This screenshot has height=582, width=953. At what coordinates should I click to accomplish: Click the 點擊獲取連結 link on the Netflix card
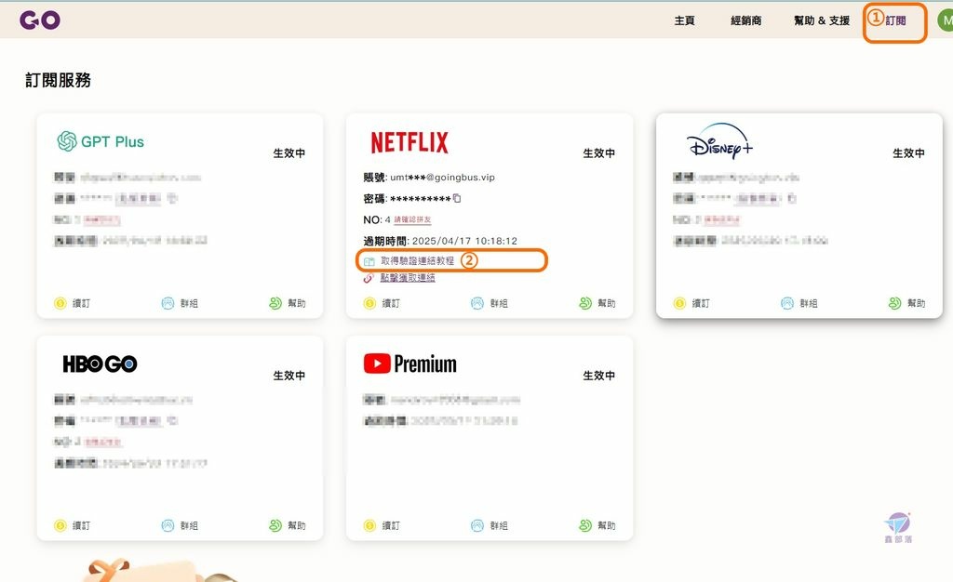(408, 278)
